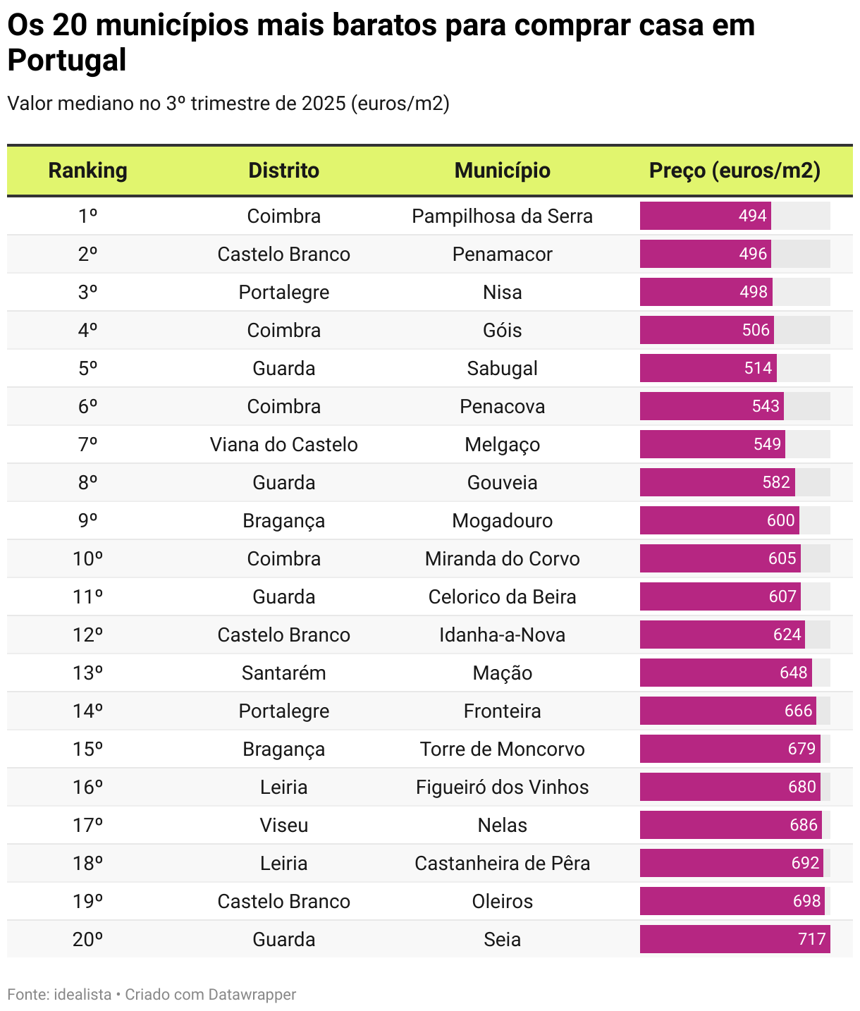Click the Viseu district cell
Image resolution: width=860 pixels, height=1011 pixels.
(284, 825)
